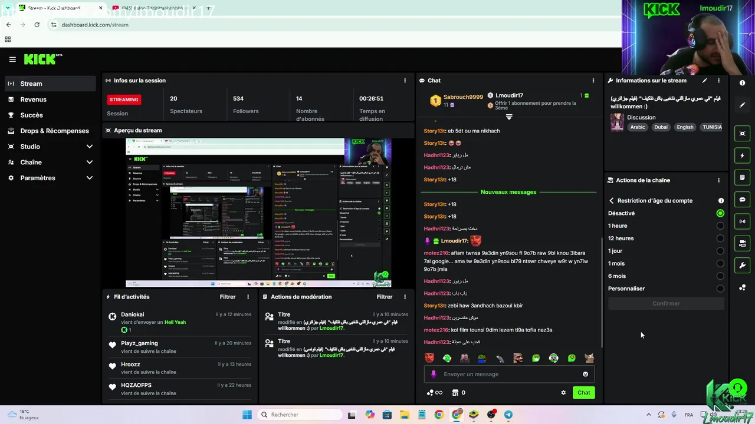This screenshot has width=755, height=424.
Task: Click the three-dots cluster icon in sidebar
Action: tap(743, 287)
